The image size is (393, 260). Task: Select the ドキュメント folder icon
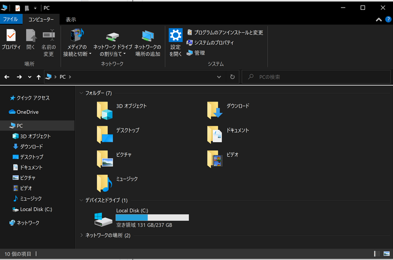pos(215,135)
